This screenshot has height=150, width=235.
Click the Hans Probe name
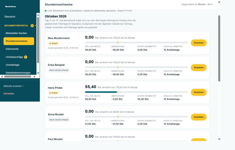pyautogui.click(x=55, y=88)
